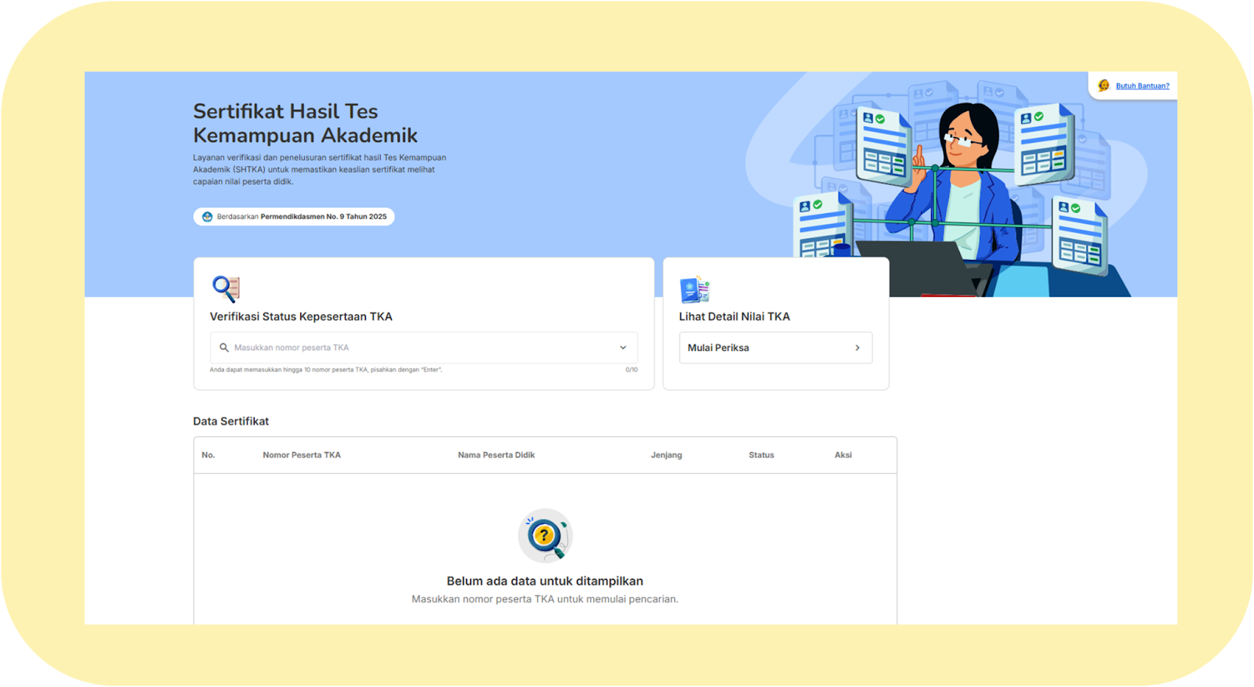Click the question mark magnifier empty-state icon
This screenshot has width=1254, height=687.
(x=545, y=536)
